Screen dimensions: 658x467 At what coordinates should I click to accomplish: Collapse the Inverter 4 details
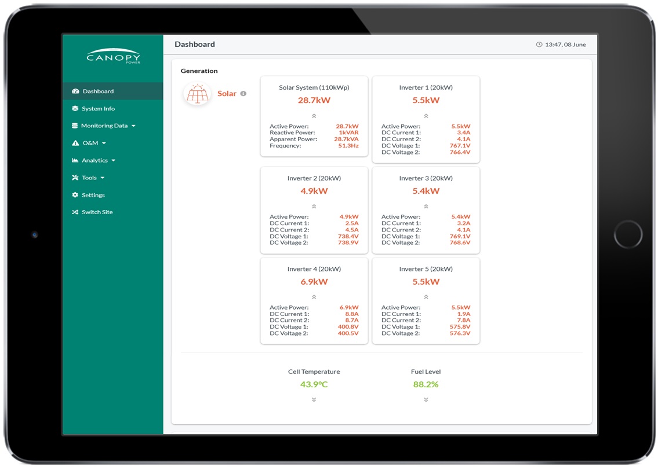(314, 297)
